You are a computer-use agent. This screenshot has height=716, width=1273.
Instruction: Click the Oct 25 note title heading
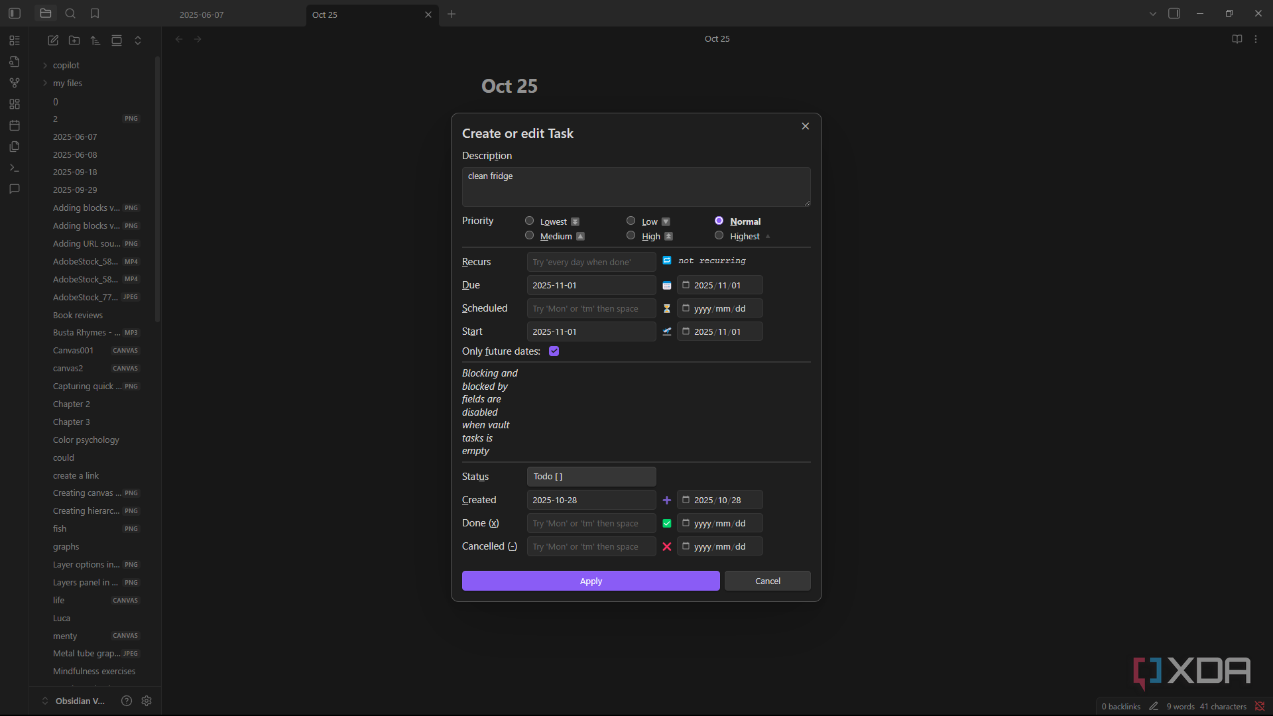coord(509,86)
